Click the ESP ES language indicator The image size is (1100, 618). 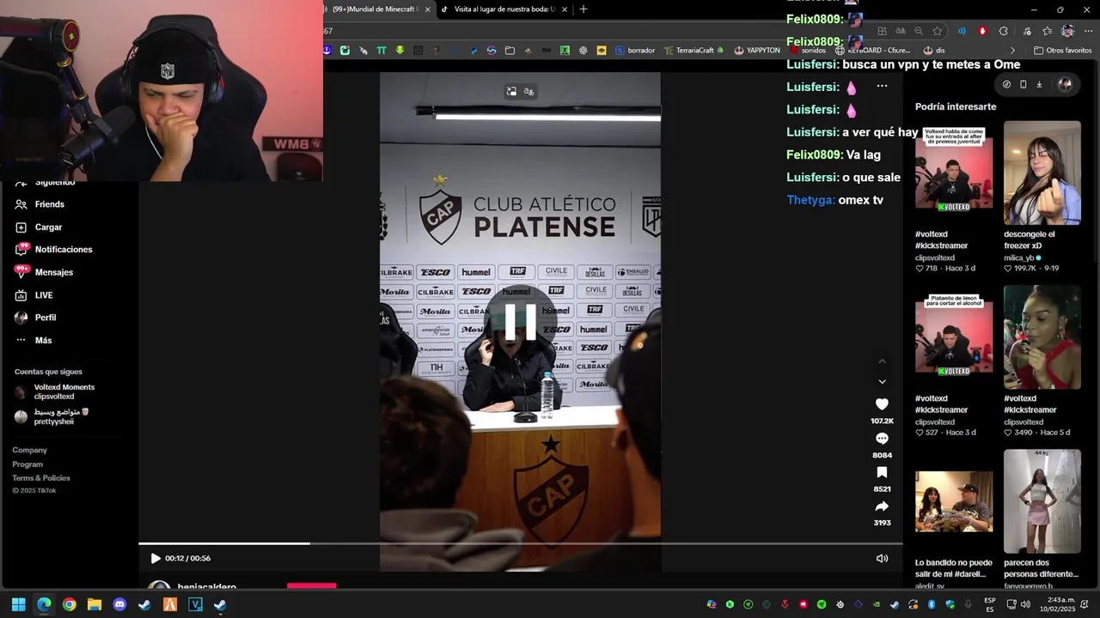coord(990,604)
